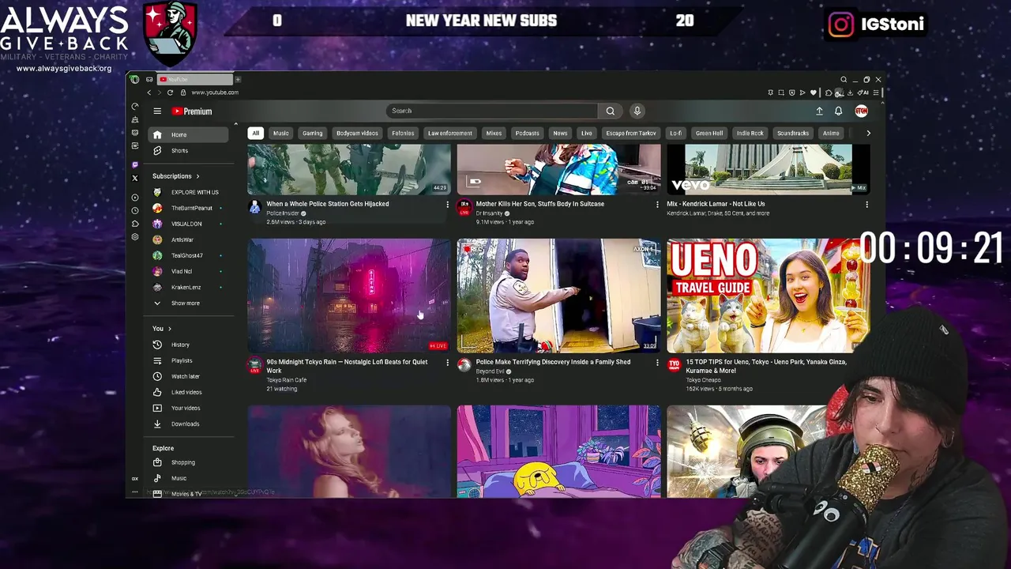Click the Opera GX logo icon
This screenshot has width=1011, height=569.
tap(134, 79)
